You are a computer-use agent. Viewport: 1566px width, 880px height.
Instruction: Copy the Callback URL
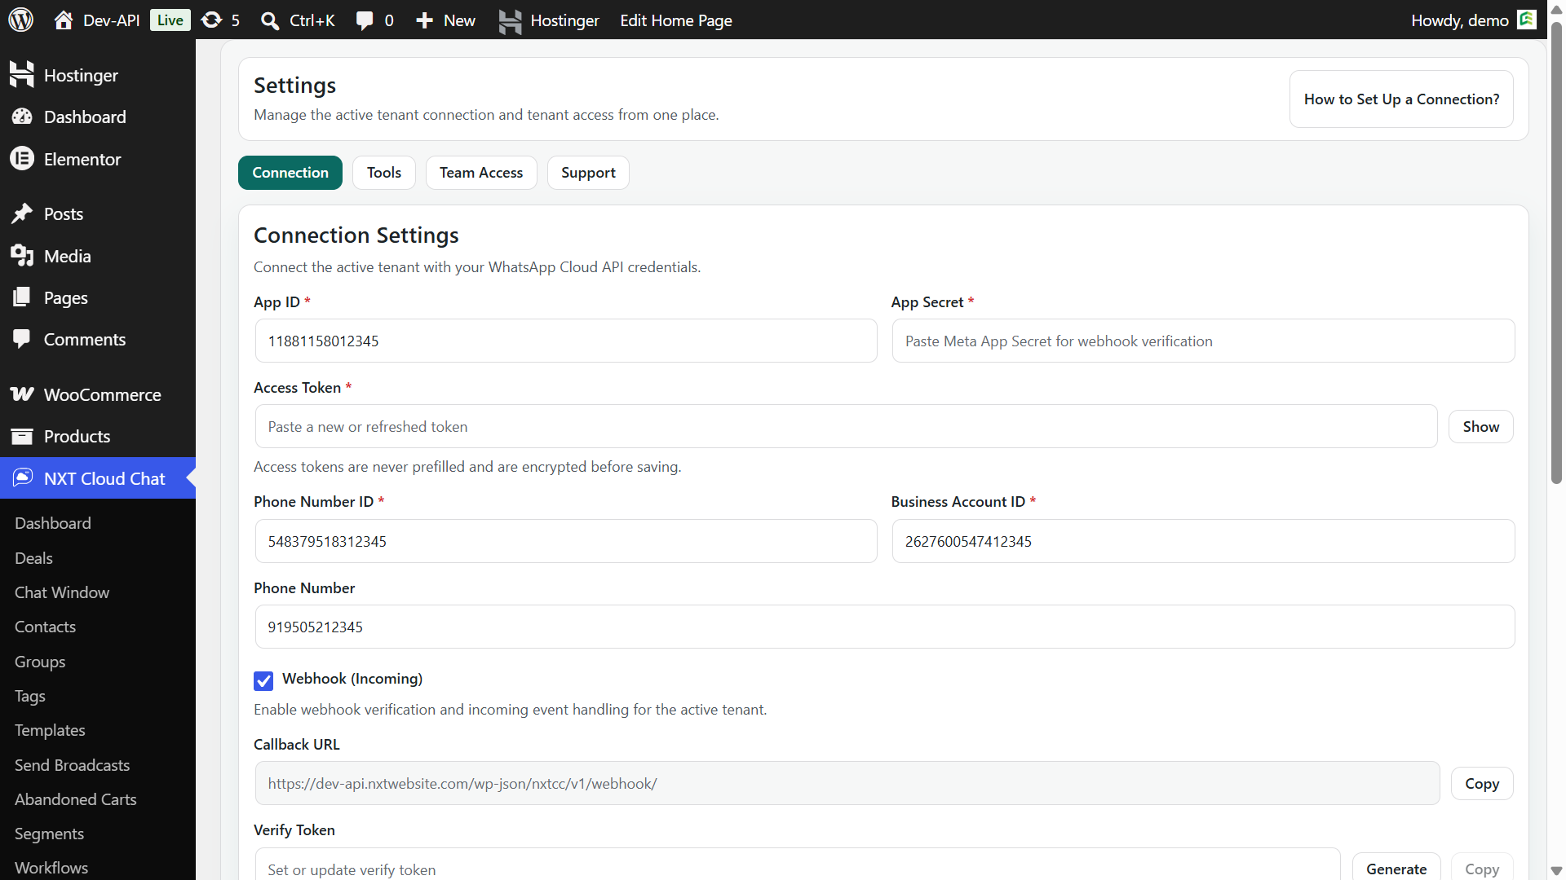(1482, 783)
